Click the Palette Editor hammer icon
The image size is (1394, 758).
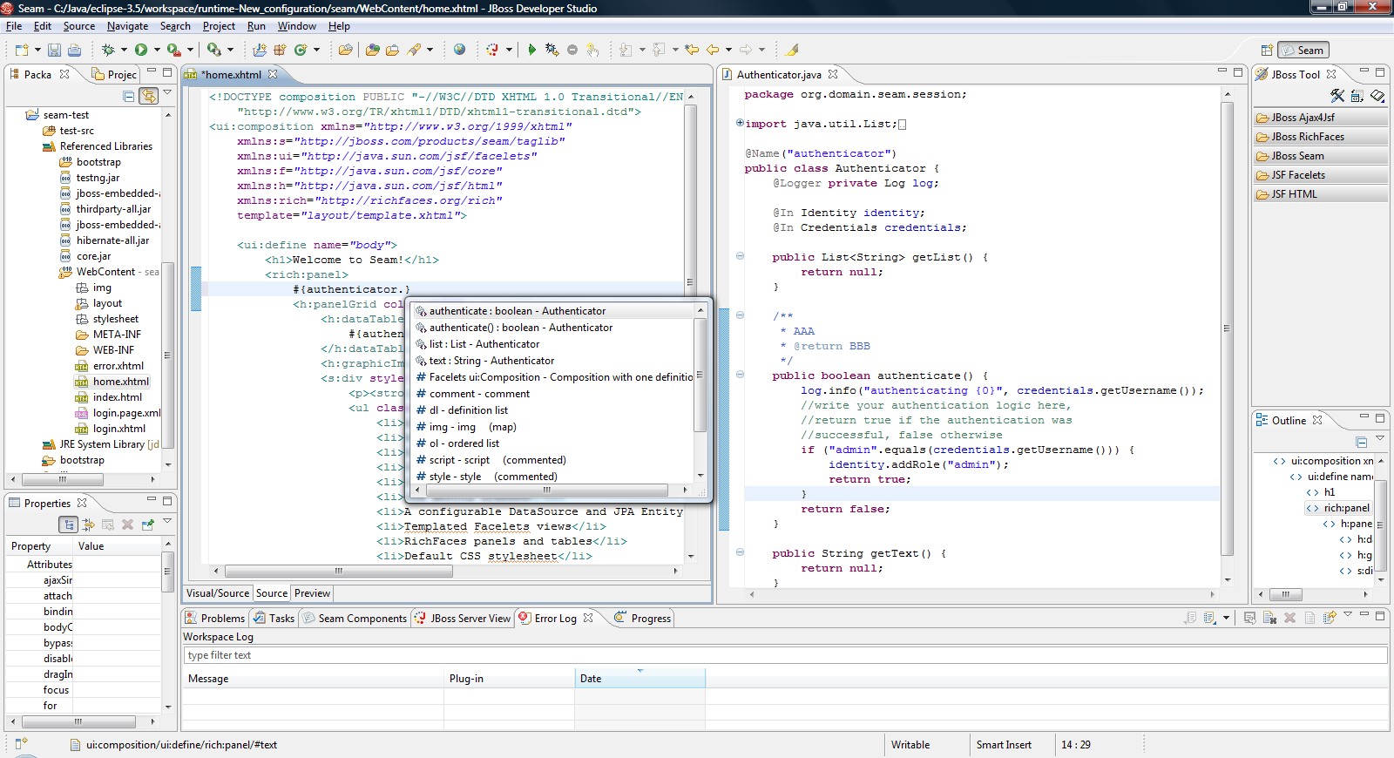click(1337, 96)
